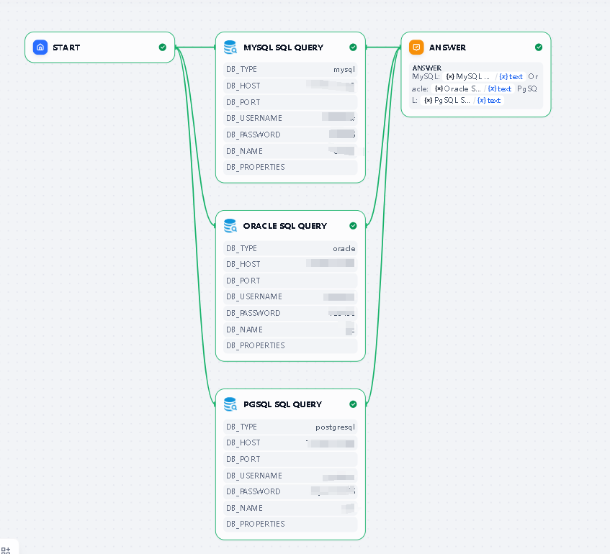Click the Oracle SQL Query success status icon
Viewport: 610px width, 554px height.
[x=353, y=226]
